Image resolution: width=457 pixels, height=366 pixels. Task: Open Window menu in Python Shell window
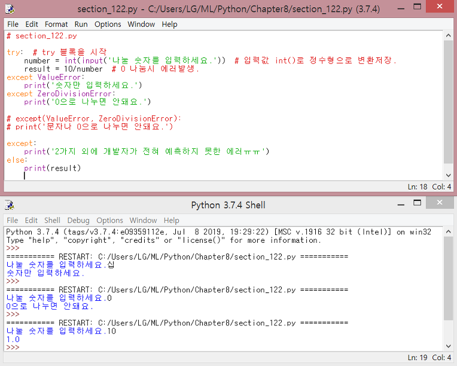143,220
